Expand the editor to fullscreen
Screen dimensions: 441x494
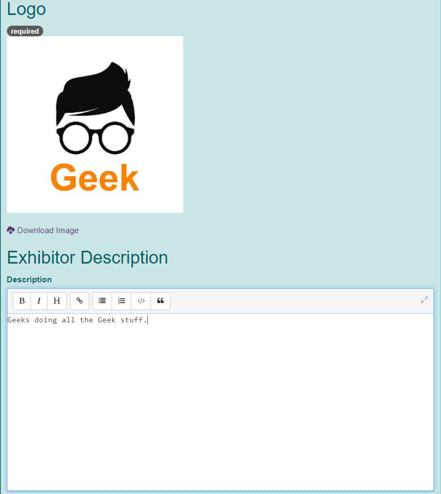point(424,299)
